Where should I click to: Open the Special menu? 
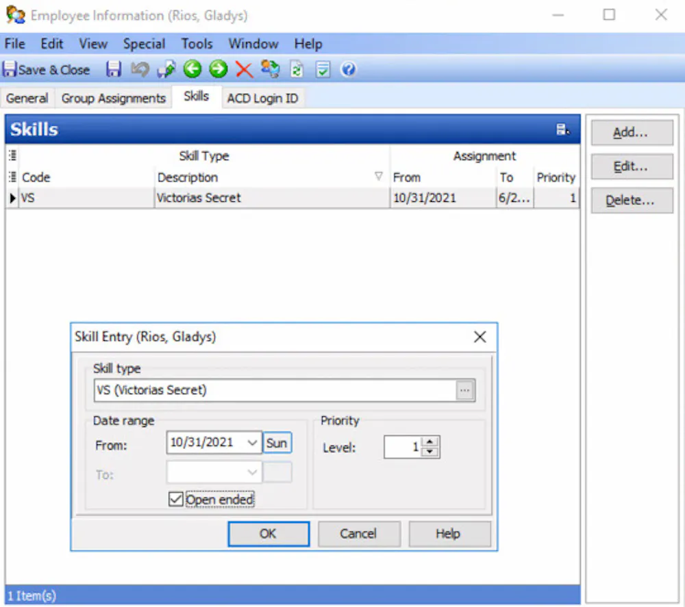[x=144, y=44]
